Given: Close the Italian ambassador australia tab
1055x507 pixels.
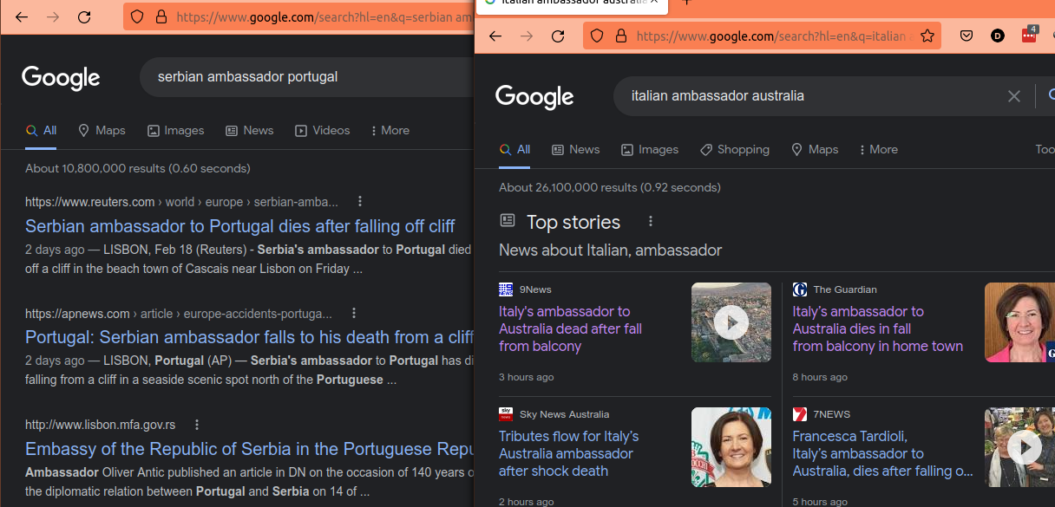Looking at the screenshot, I should 654,3.
